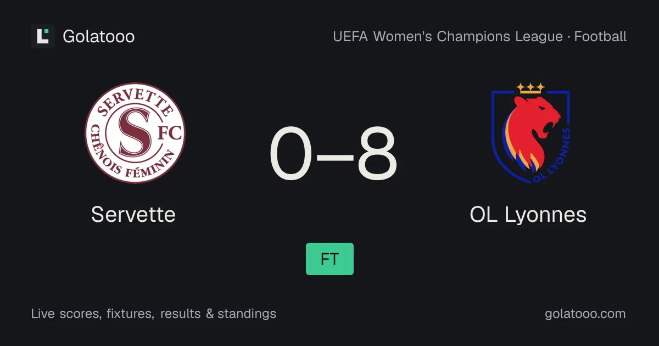The width and height of the screenshot is (659, 346).
Task: Open the Servette FC crest
Action: [x=135, y=132]
